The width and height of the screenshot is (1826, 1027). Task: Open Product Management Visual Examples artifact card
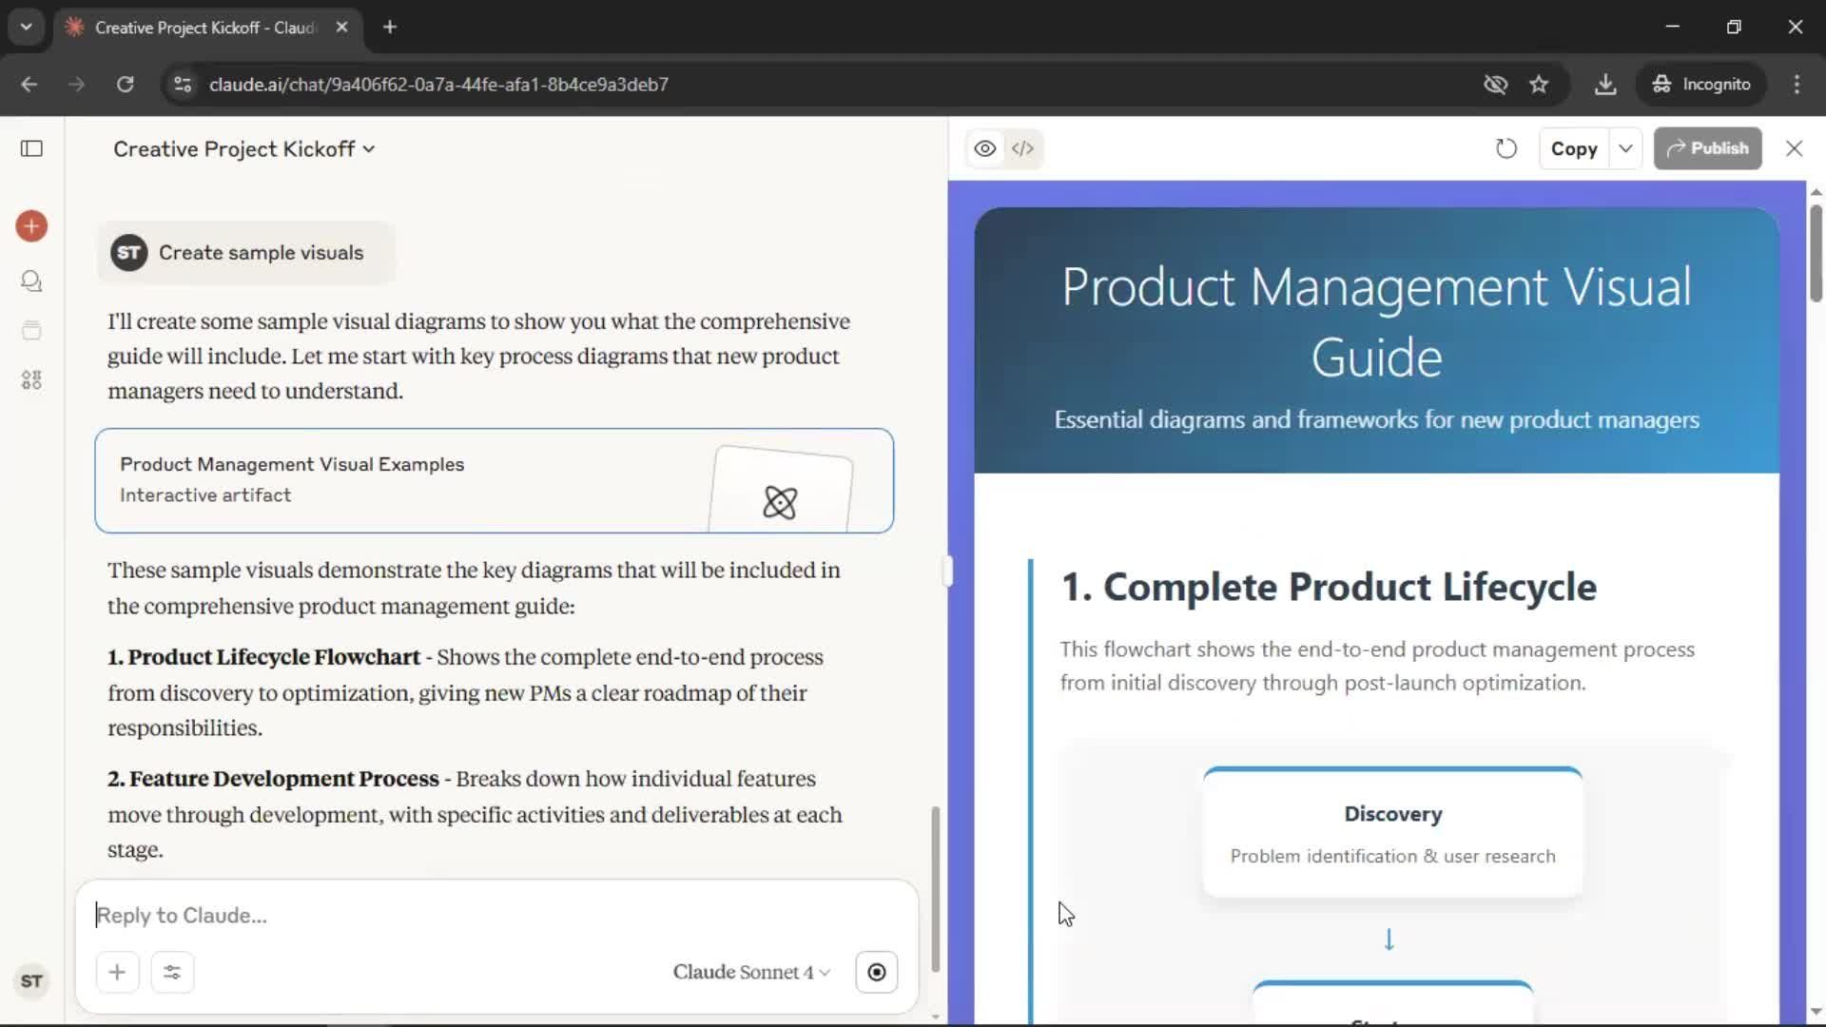point(494,480)
